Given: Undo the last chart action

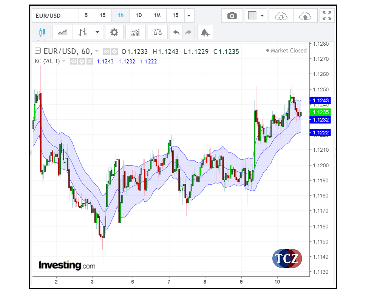Looking at the screenshot, I should 176,32.
